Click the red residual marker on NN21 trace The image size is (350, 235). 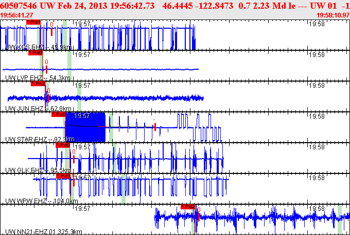[199, 217]
